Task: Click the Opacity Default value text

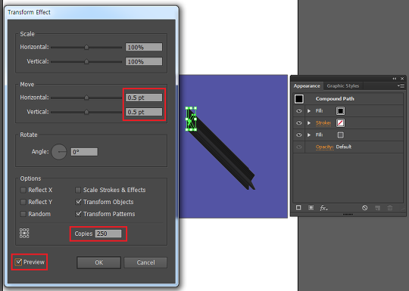Action: coord(344,147)
